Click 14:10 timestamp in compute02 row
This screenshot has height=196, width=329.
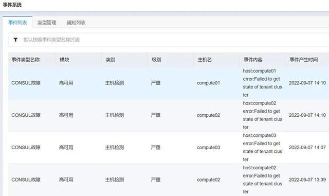click(x=307, y=115)
